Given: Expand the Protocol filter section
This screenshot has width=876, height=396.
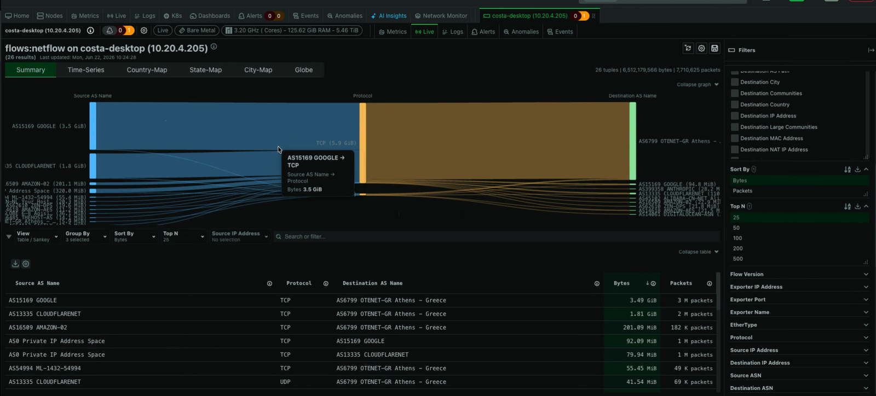Looking at the screenshot, I should (x=799, y=337).
